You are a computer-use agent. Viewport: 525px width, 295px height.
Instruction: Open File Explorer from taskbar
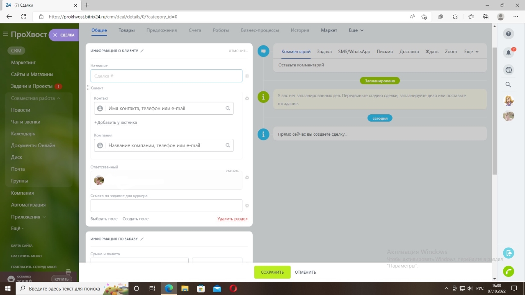pos(185,288)
